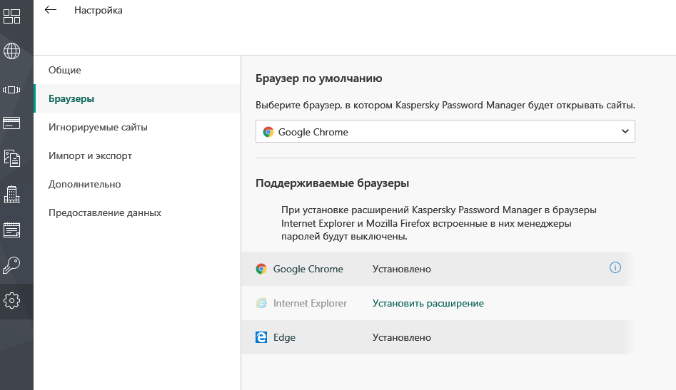Click the dropdown chevron arrow

[x=625, y=132]
